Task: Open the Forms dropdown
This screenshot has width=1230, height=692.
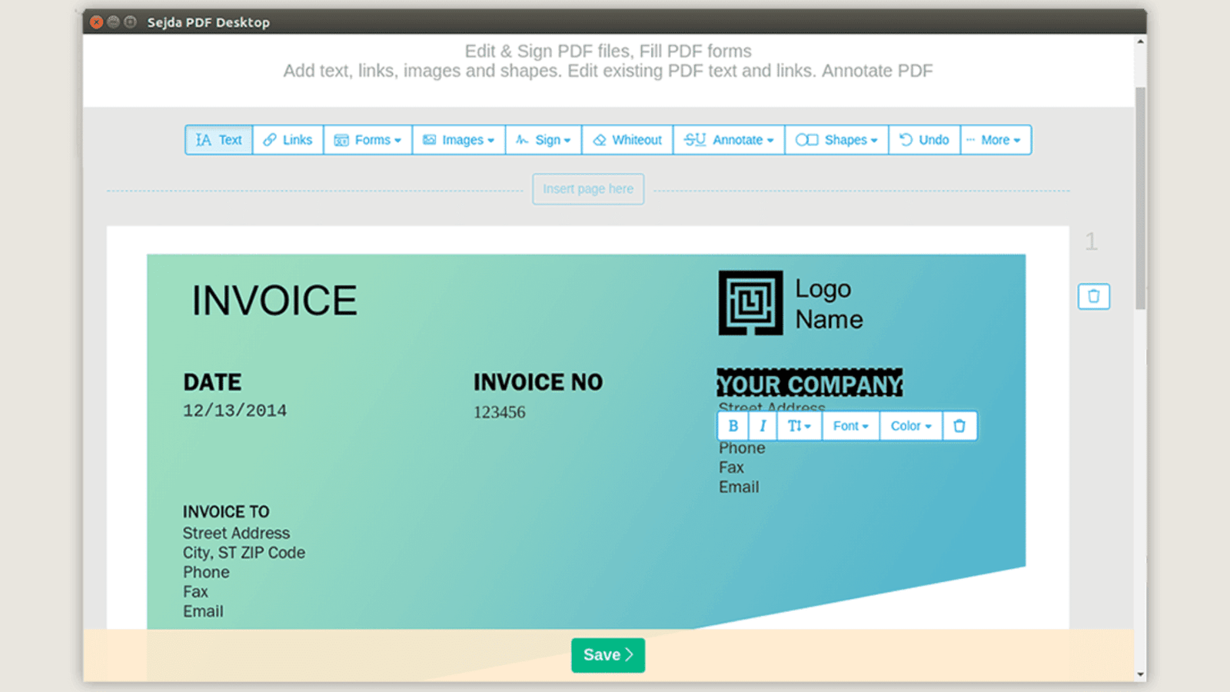Action: coord(368,140)
